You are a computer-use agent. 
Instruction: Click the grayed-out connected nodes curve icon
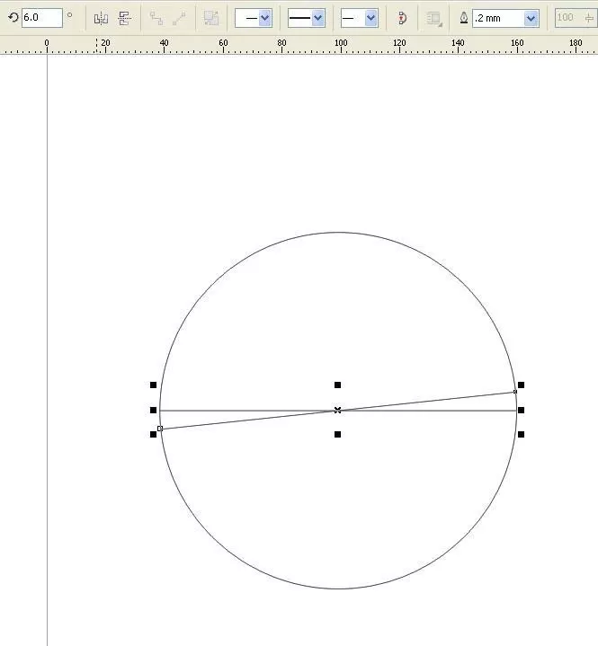click(156, 18)
